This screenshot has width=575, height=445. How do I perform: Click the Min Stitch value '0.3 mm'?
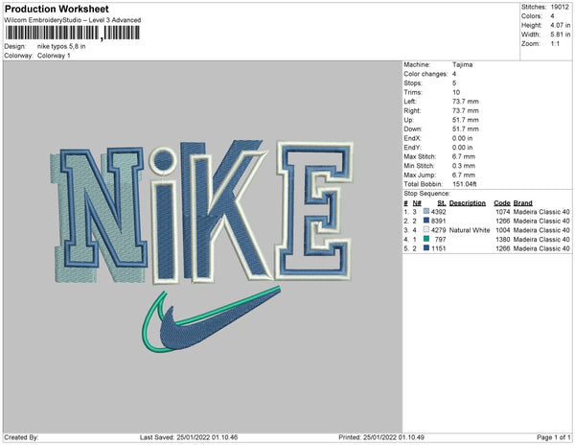pos(463,166)
